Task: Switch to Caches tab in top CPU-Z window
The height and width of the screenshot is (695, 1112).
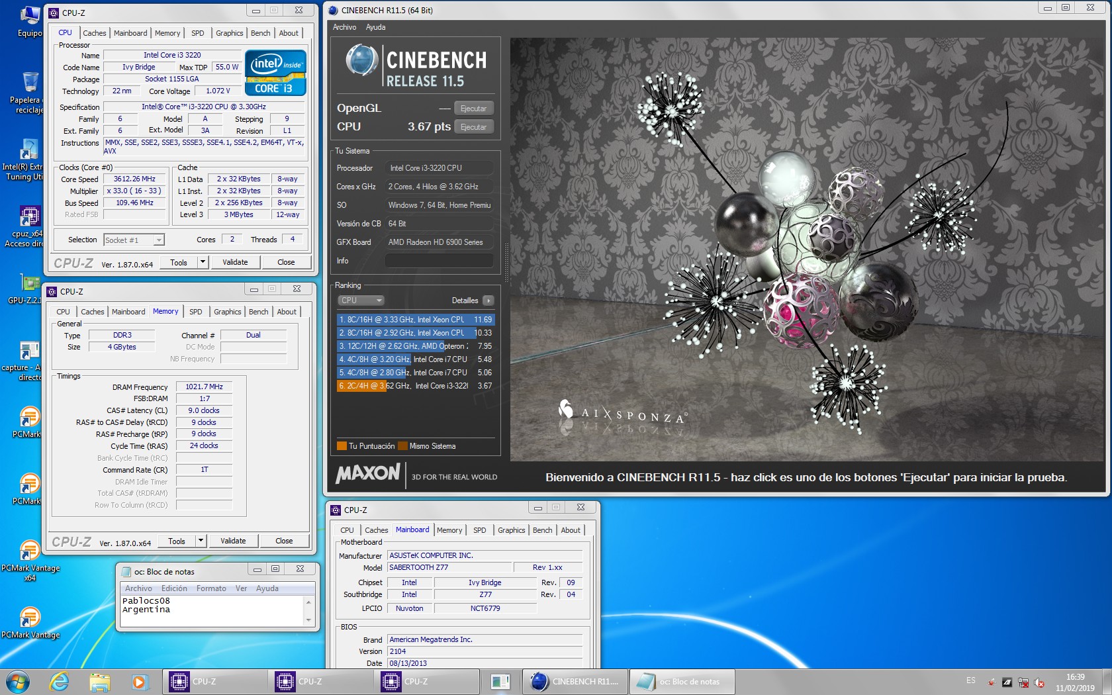Action: [95, 33]
